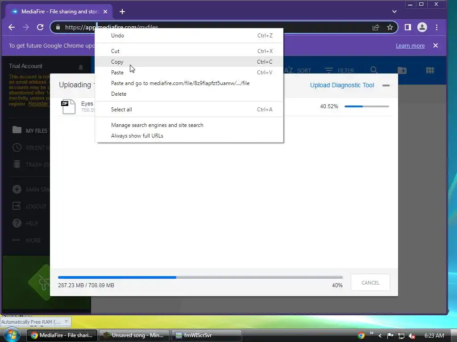This screenshot has height=342, width=457.
Task: Open the Chrome three-dot menu
Action: pos(436,27)
